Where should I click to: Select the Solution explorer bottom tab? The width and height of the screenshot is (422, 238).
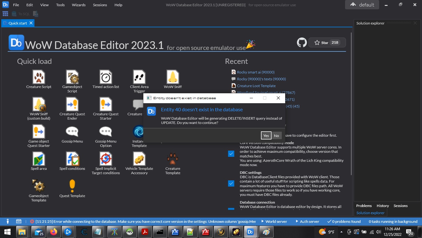click(x=370, y=213)
